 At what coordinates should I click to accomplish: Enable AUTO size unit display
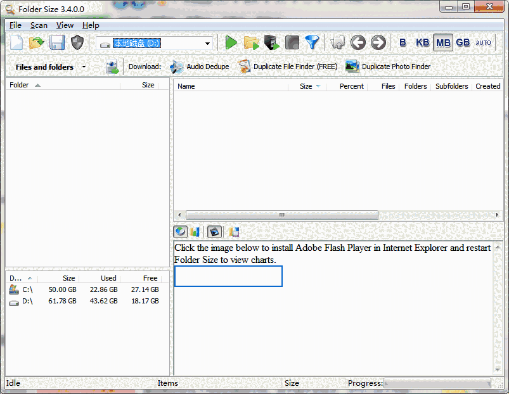483,42
